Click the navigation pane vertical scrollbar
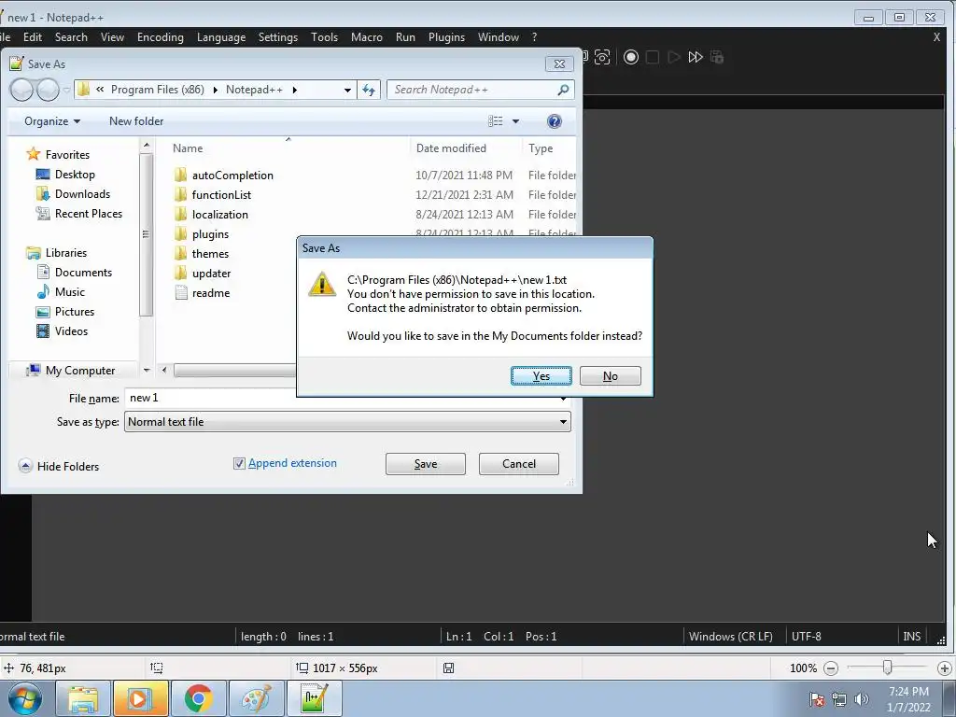The width and height of the screenshot is (956, 717). pos(146,234)
